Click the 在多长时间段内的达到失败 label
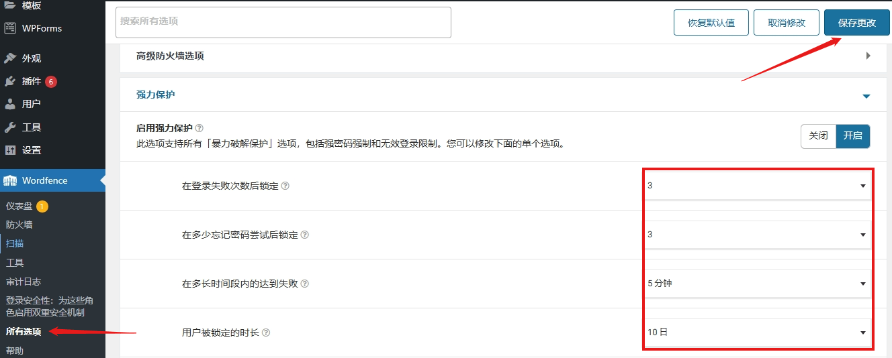Viewport: 892px width, 358px height. (x=240, y=284)
